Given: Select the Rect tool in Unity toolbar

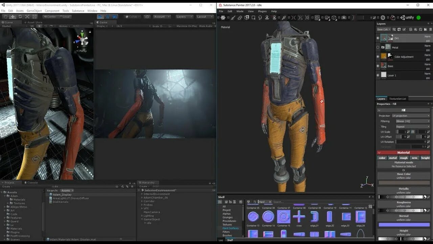Looking at the screenshot, I should pyautogui.click(x=35, y=17).
